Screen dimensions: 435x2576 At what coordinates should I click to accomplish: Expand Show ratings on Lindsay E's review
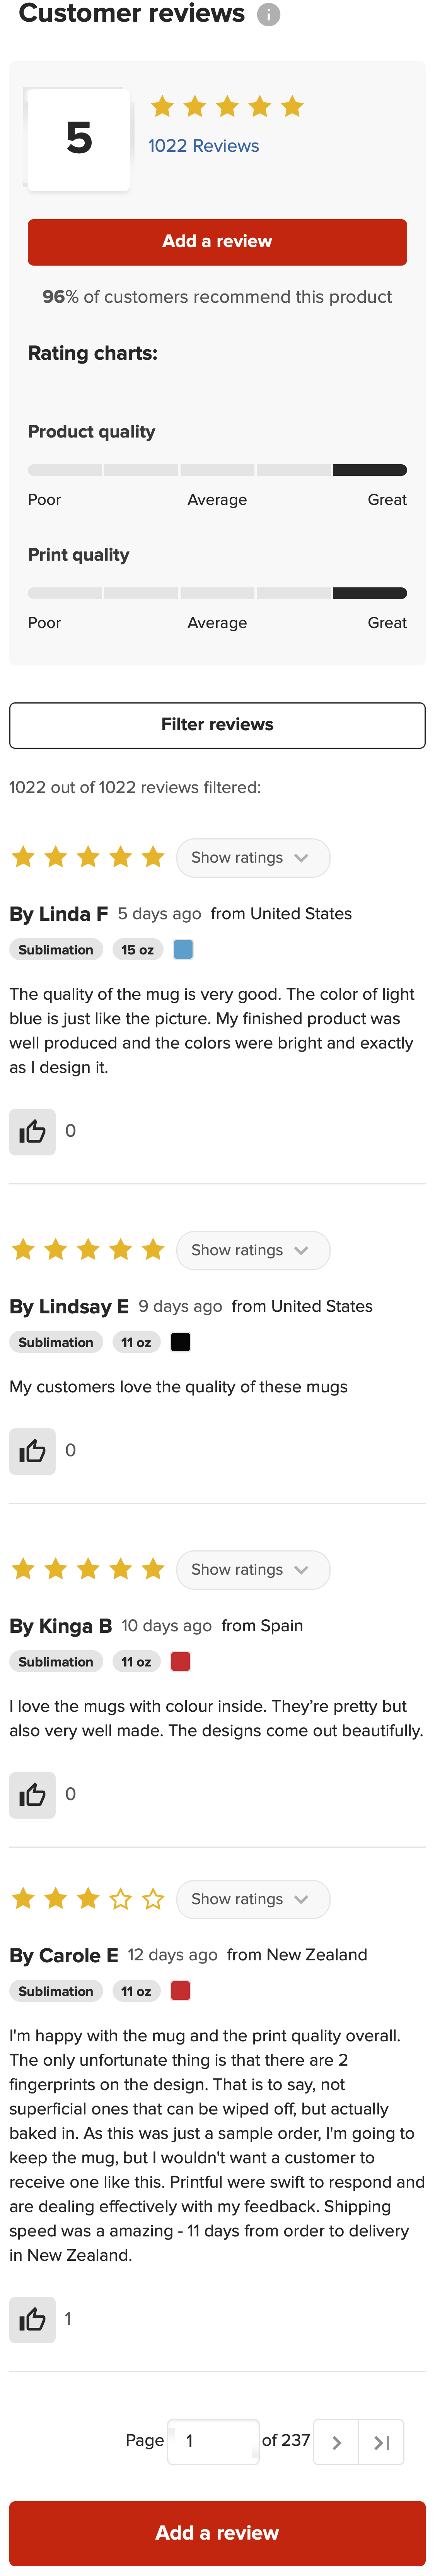253,1250
